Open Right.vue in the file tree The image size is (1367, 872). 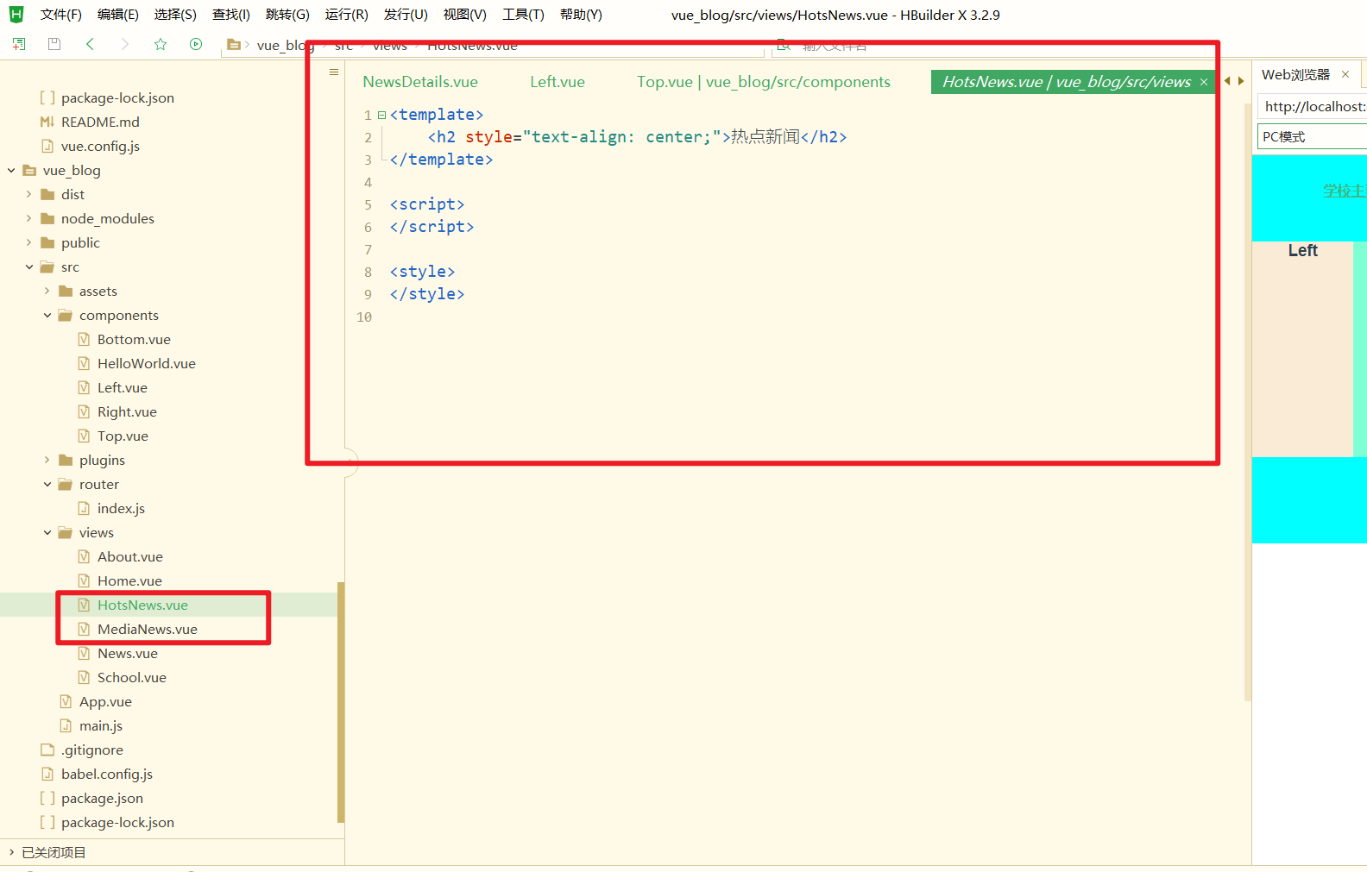click(127, 412)
